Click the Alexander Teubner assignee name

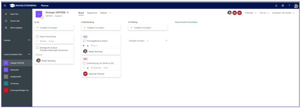tap(97, 74)
